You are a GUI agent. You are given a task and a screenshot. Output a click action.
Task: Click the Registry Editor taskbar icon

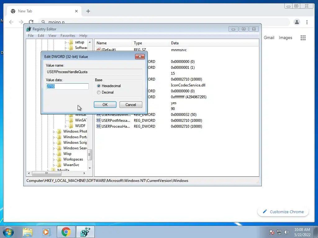point(85,232)
